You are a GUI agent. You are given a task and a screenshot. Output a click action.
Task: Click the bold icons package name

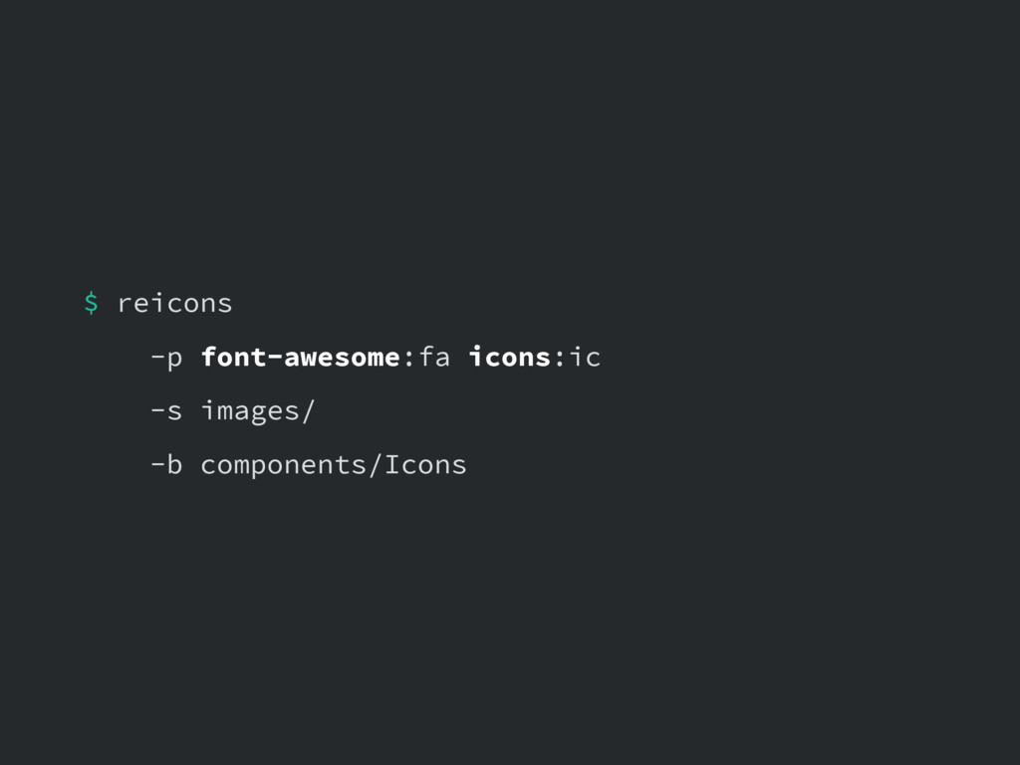(x=509, y=357)
